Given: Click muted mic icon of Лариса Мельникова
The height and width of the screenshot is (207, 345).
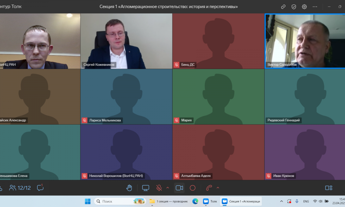Looking at the screenshot, I should pyautogui.click(x=85, y=120).
